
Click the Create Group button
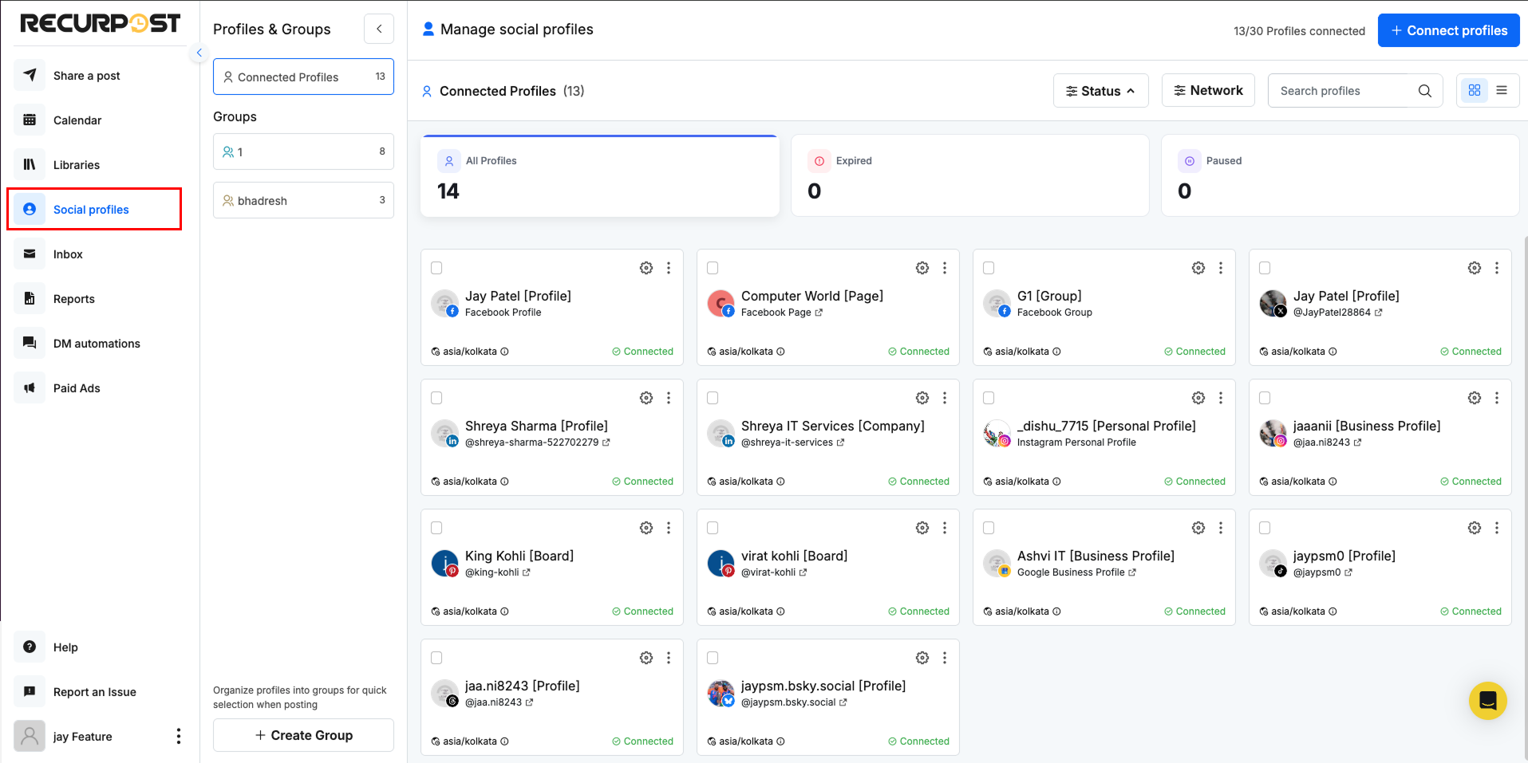(x=303, y=735)
